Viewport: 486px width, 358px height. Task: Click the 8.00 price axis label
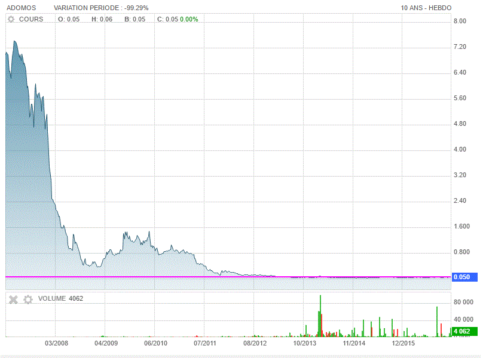[460, 21]
